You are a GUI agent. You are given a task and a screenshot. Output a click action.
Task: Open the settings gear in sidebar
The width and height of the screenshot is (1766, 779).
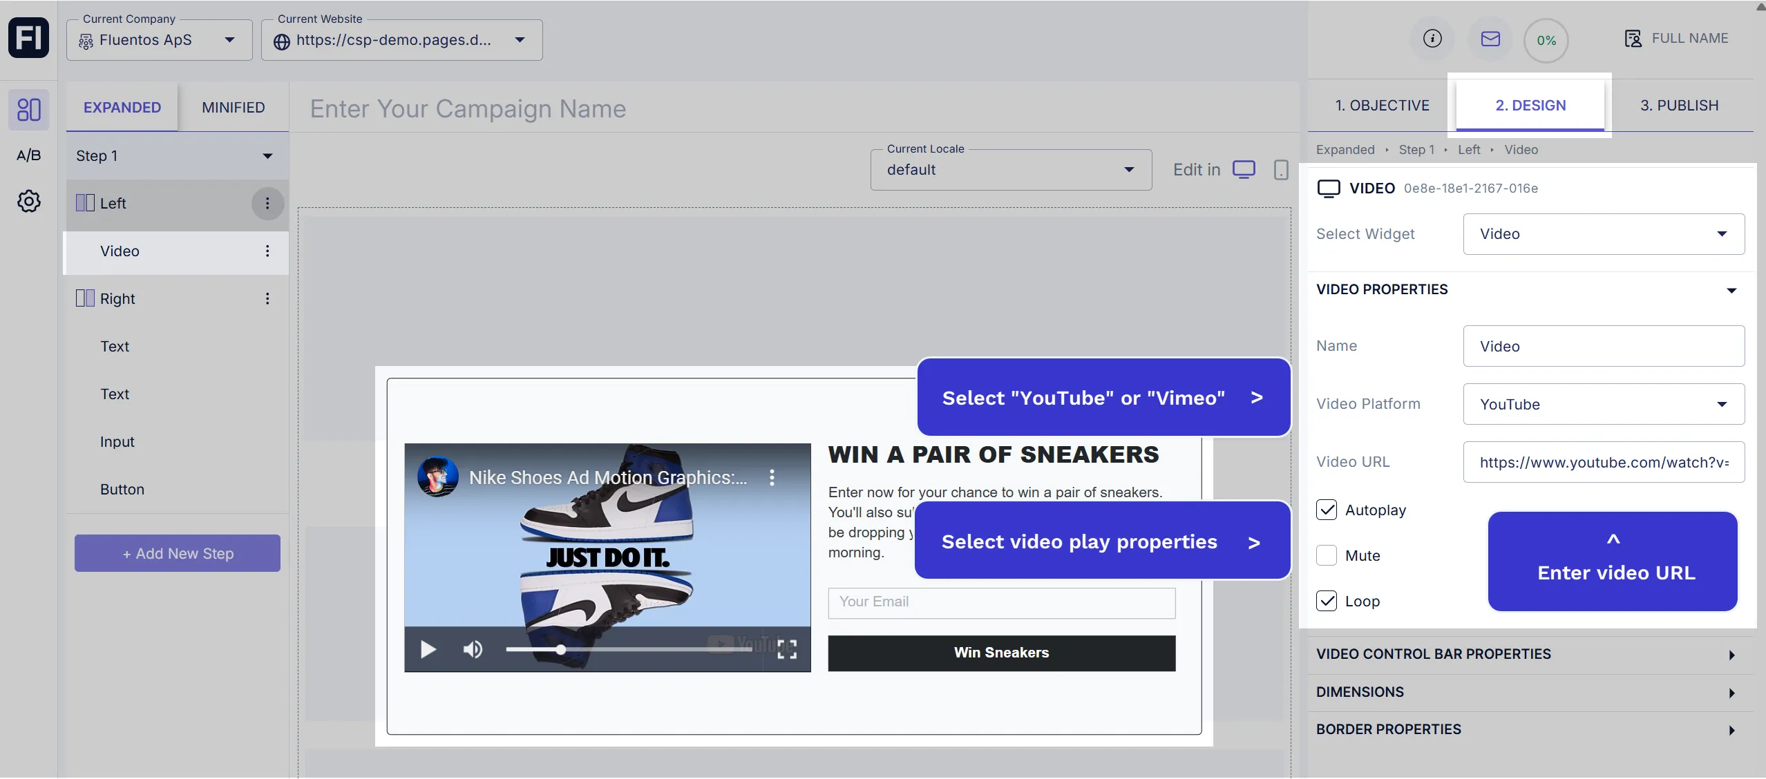coord(28,201)
